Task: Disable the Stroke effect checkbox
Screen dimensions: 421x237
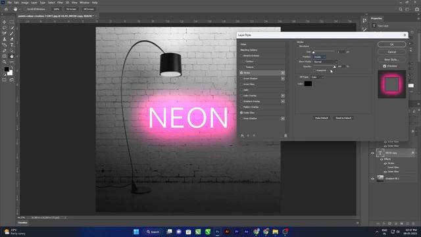Action: pyautogui.click(x=241, y=73)
